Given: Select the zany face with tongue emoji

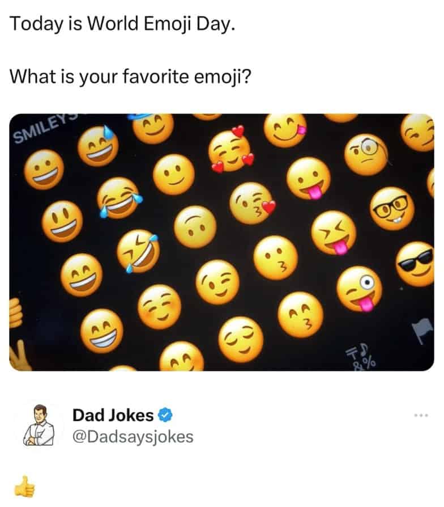Looking at the screenshot, I should pos(360,289).
